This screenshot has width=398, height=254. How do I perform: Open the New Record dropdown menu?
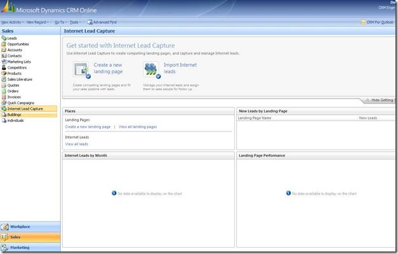(x=38, y=22)
